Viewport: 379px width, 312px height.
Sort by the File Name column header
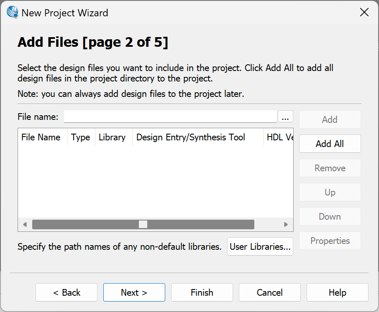click(41, 137)
